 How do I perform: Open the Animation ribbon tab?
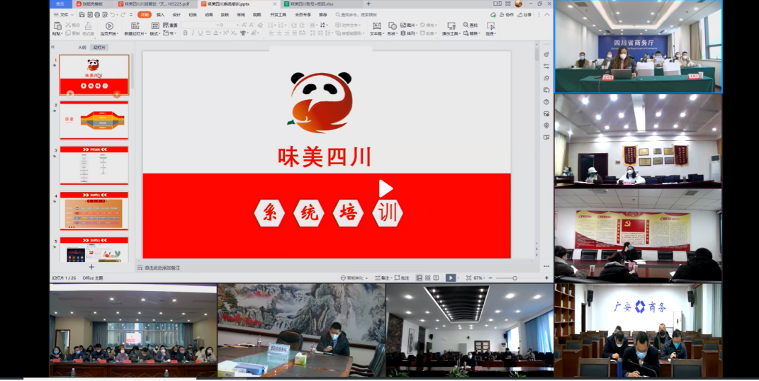coord(208,15)
